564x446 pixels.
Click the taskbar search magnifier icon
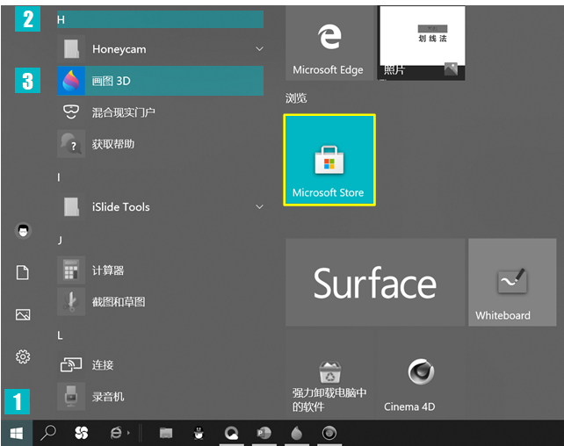point(48,433)
